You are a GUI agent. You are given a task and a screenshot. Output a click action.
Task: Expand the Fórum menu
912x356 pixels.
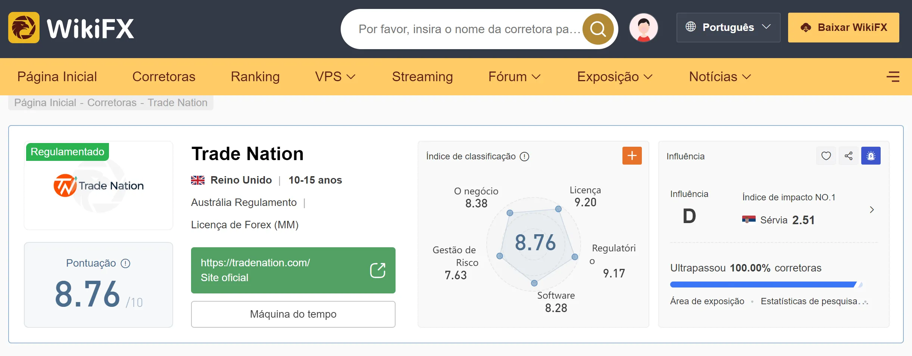[x=515, y=77]
